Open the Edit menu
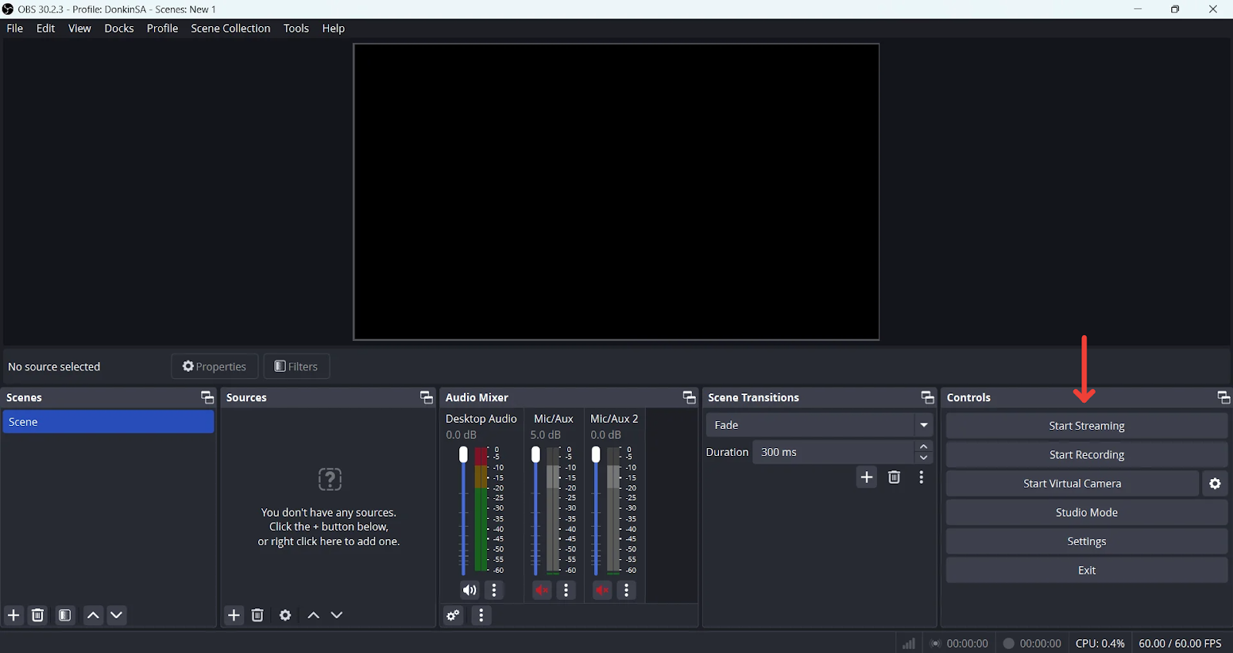1233x653 pixels. 45,28
